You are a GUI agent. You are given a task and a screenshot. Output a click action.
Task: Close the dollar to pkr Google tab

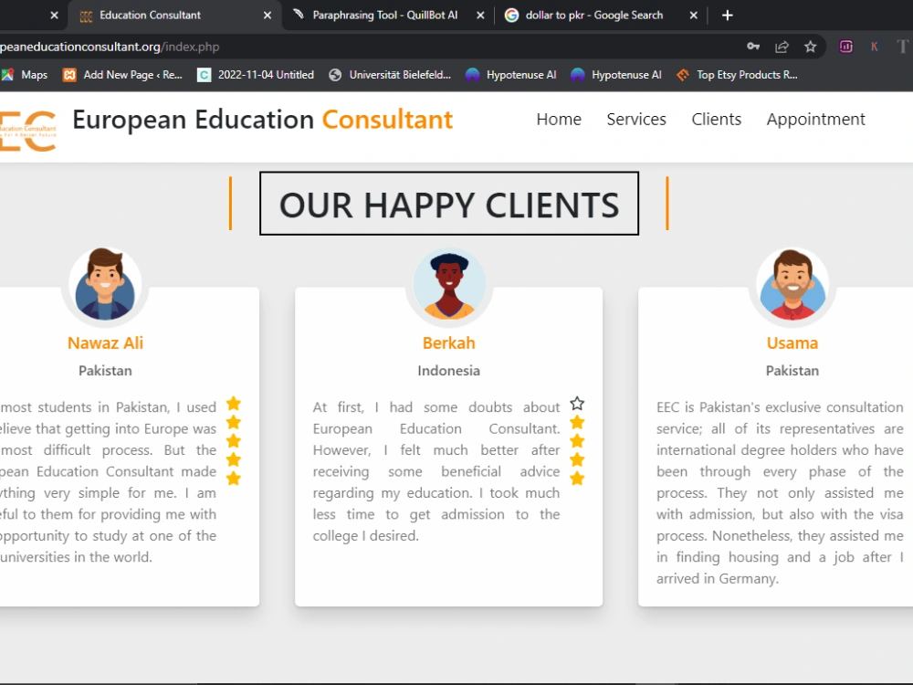coord(694,16)
